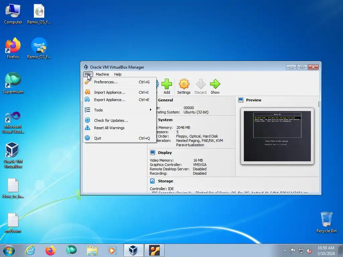Select the How_to_la text file
343x257 pixels.
coord(13,188)
